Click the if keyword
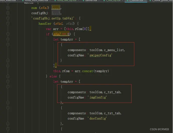 (48, 34)
